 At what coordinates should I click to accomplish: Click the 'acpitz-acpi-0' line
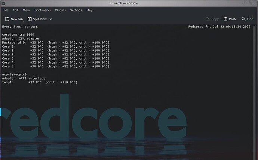click(14, 74)
